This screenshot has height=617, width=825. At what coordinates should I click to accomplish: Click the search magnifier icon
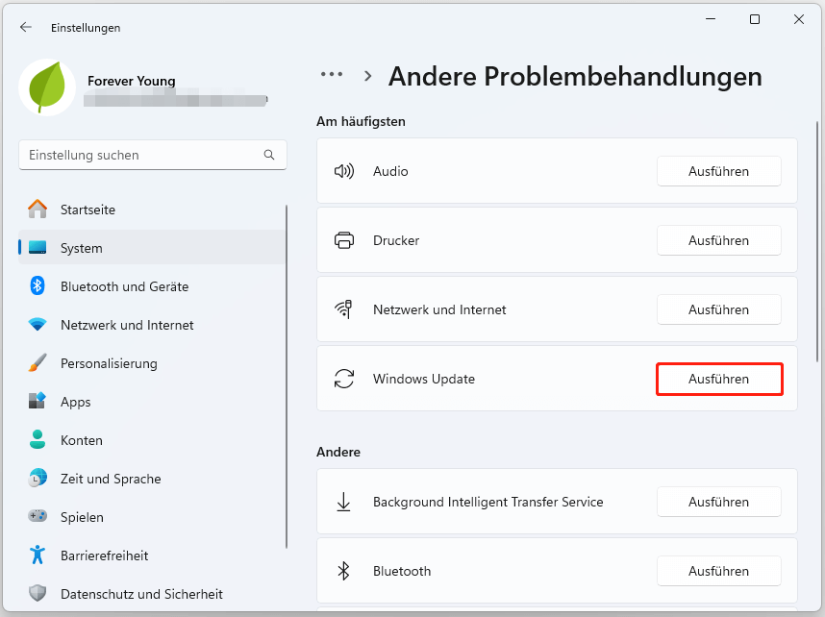pyautogui.click(x=269, y=155)
